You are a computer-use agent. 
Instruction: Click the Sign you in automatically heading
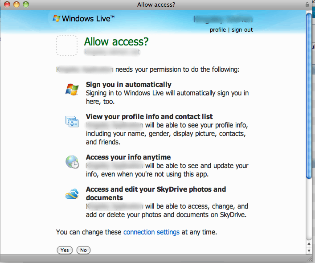129,85
